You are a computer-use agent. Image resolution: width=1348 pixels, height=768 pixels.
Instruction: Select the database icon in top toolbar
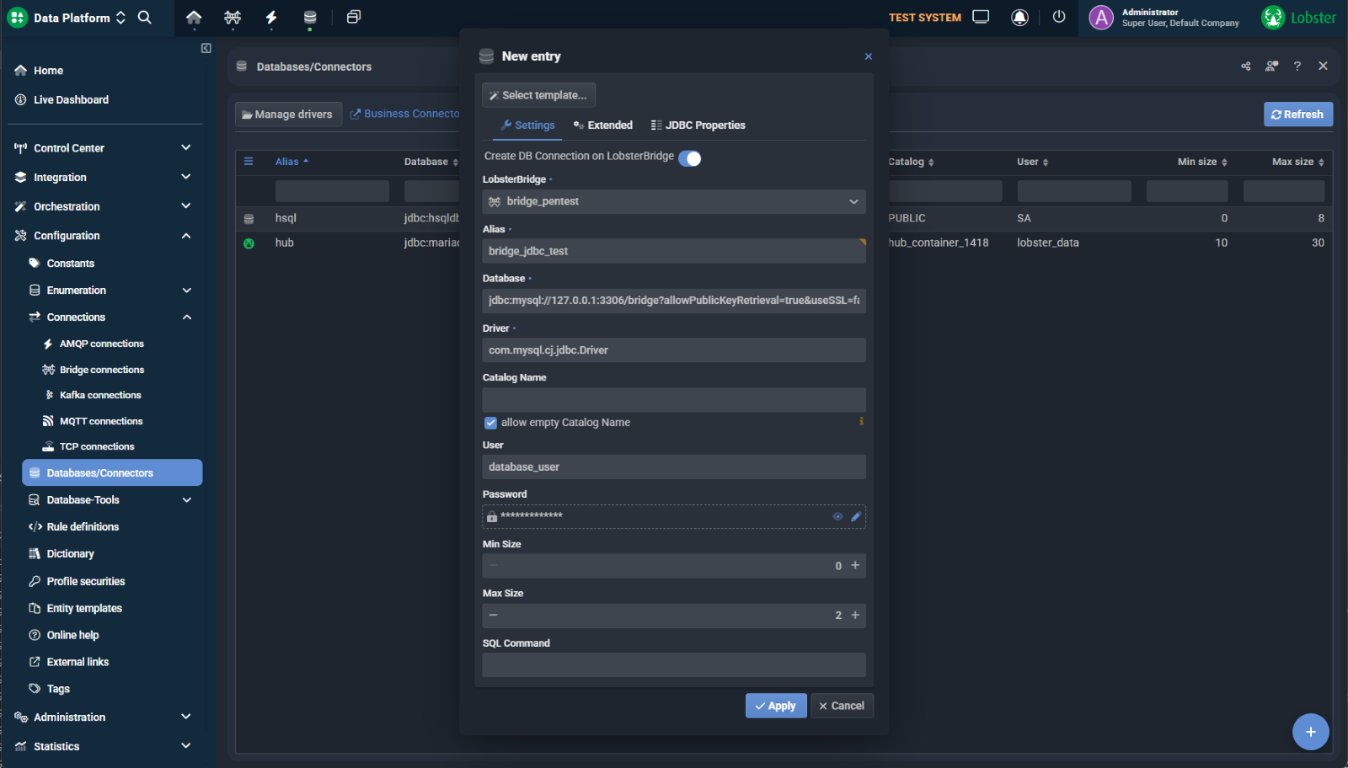point(310,18)
